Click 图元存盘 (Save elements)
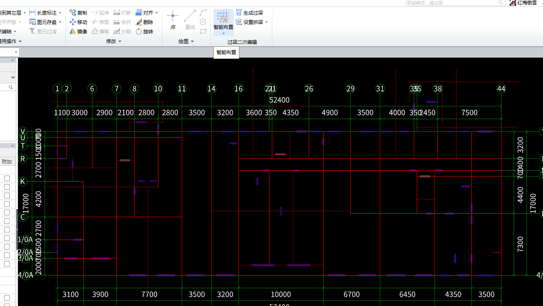The height and width of the screenshot is (306, 543). click(x=43, y=22)
